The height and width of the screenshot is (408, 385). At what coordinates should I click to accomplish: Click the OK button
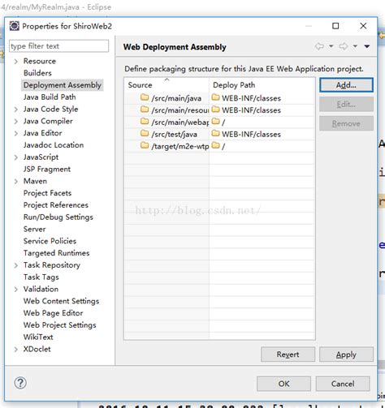pos(283,384)
